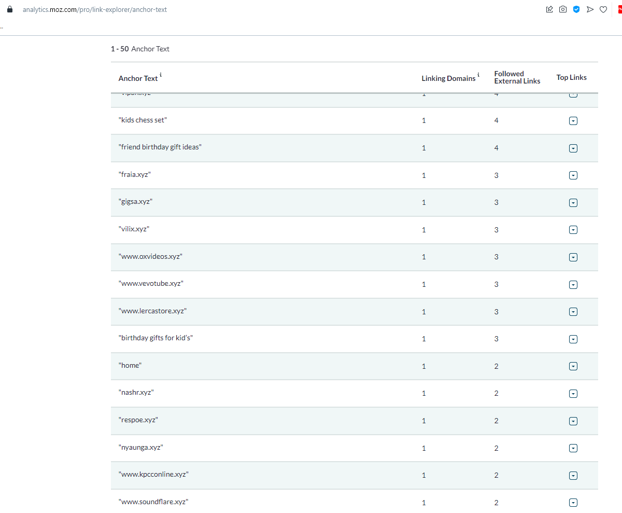Viewport: 622px width, 513px height.
Task: Sort by Linking Domains column header
Action: pos(448,78)
